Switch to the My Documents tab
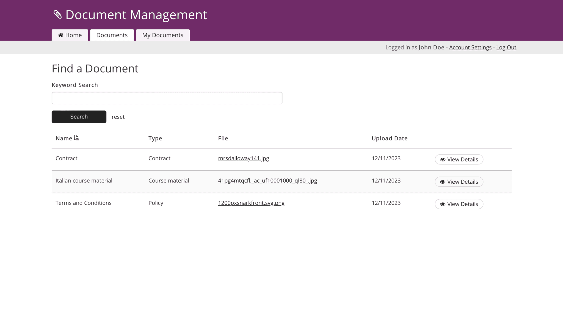Screen dimensions: 563x331 162,35
